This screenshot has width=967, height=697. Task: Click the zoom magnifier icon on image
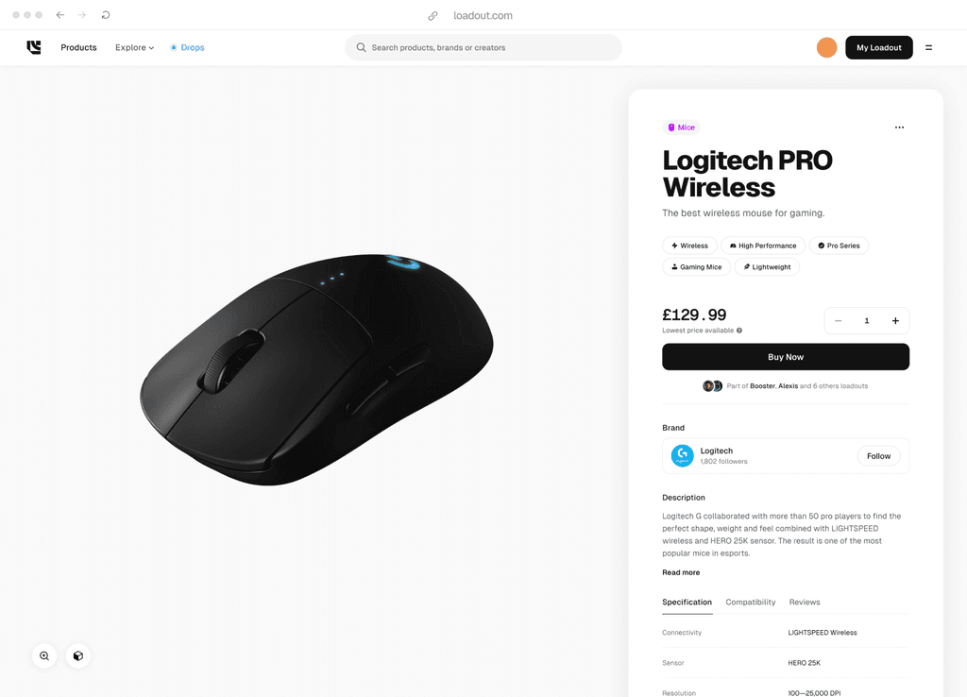[44, 655]
